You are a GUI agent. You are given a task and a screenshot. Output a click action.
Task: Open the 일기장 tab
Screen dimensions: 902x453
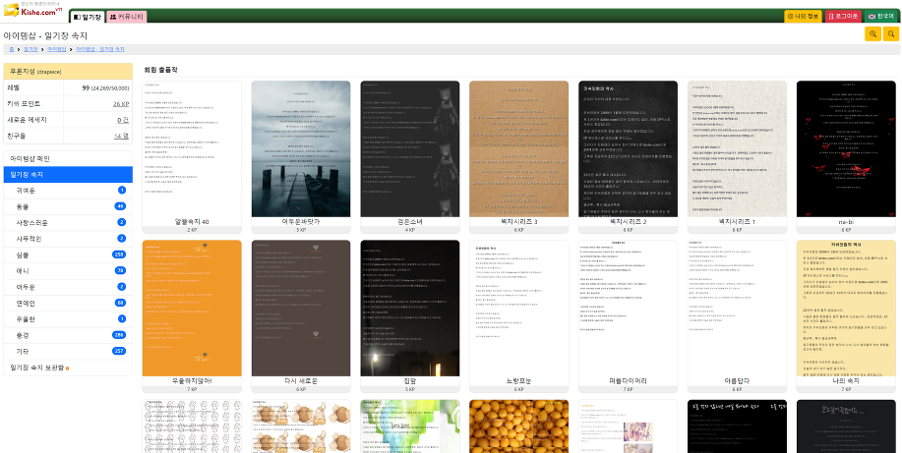[86, 17]
